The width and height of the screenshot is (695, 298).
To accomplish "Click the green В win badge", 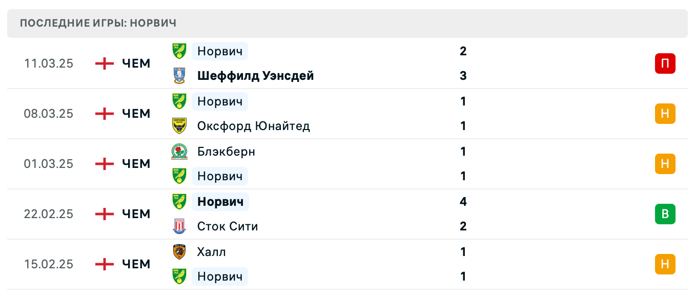I will pyautogui.click(x=665, y=214).
